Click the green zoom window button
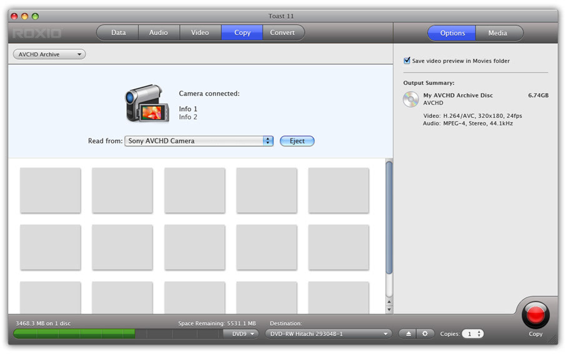Screen dimensions: 571x355 click(35, 16)
